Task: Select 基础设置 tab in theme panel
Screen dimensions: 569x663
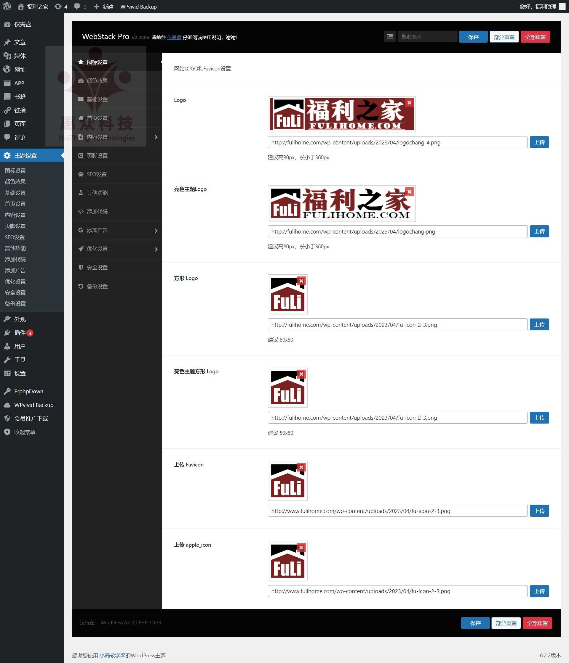Action: point(117,99)
